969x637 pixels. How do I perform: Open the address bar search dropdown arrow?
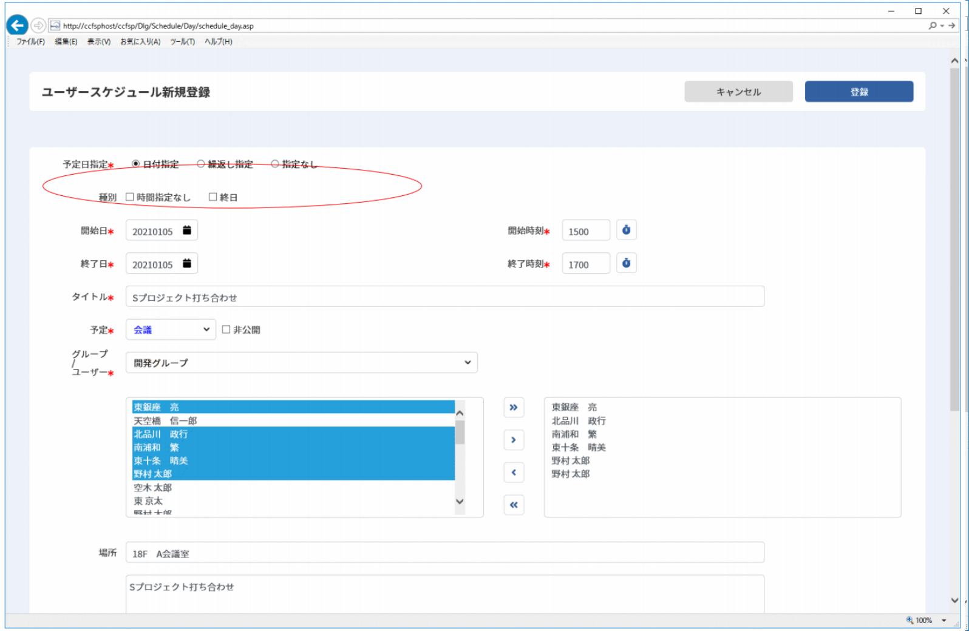(x=942, y=25)
